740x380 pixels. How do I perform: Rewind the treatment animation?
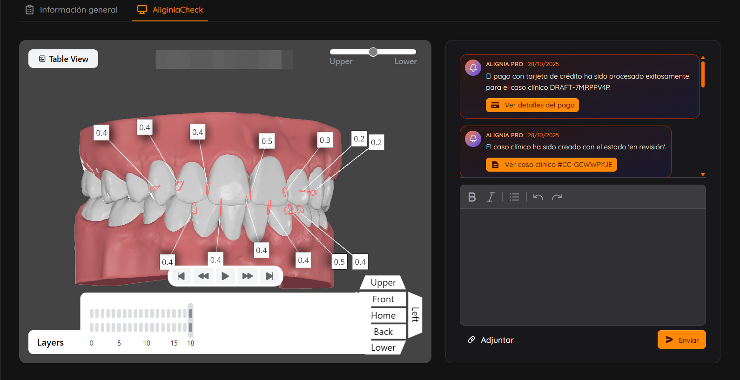(203, 276)
